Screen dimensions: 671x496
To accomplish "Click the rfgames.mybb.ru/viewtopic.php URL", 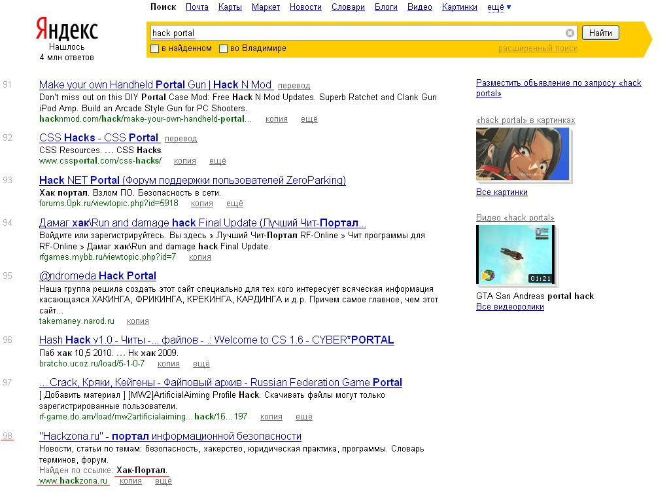I will pos(107,257).
